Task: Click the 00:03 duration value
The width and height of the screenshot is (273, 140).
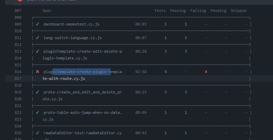Action: (x=141, y=24)
